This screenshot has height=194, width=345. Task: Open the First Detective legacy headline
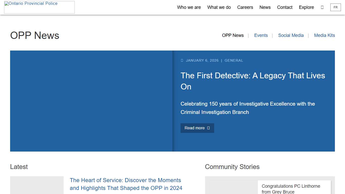click(x=253, y=81)
